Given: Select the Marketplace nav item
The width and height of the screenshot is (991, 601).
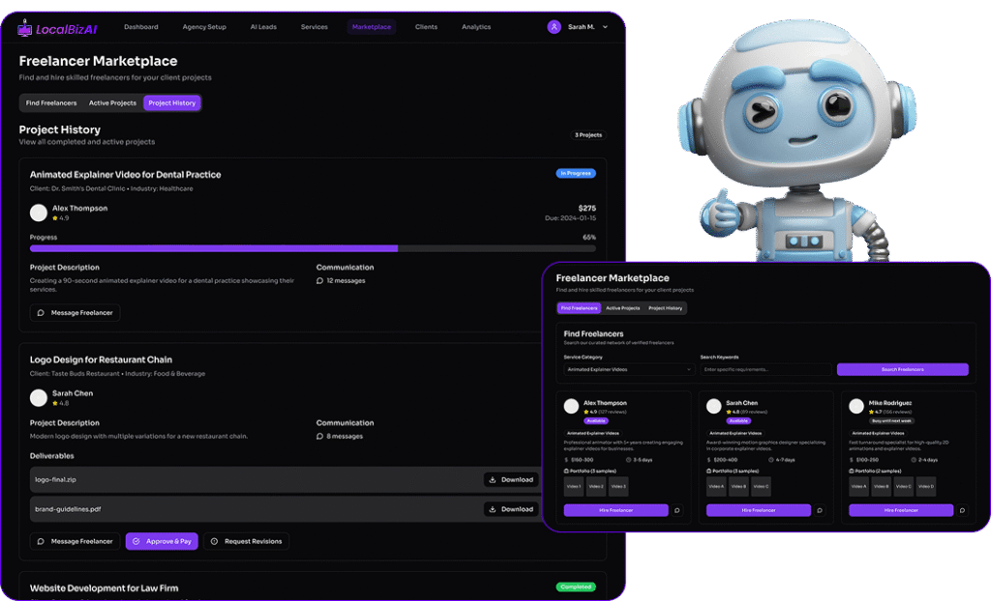Looking at the screenshot, I should pos(372,27).
